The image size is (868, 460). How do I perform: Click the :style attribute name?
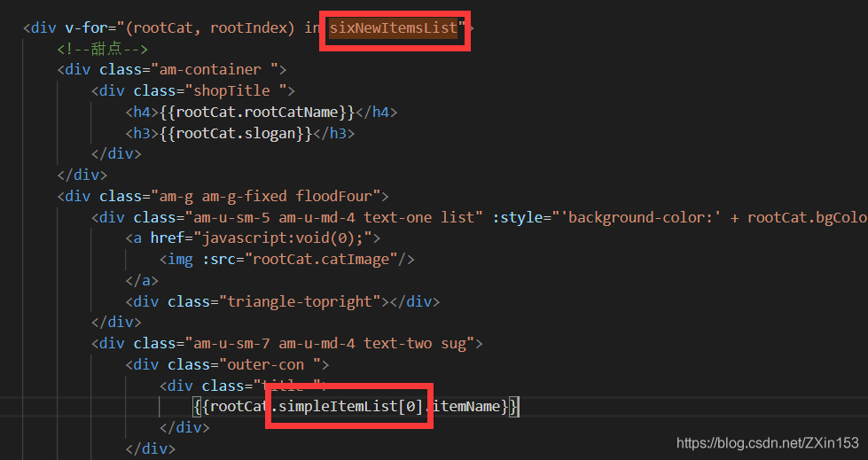point(517,217)
